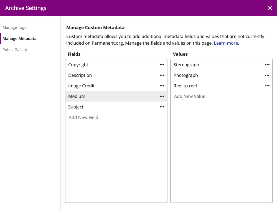The height and width of the screenshot is (210, 277).
Task: Open the options menu for Stereograph value
Action: pos(267,65)
